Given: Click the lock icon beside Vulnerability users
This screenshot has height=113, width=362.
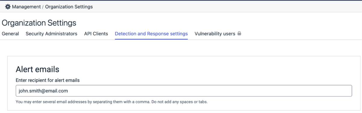Looking at the screenshot, I should tap(239, 33).
